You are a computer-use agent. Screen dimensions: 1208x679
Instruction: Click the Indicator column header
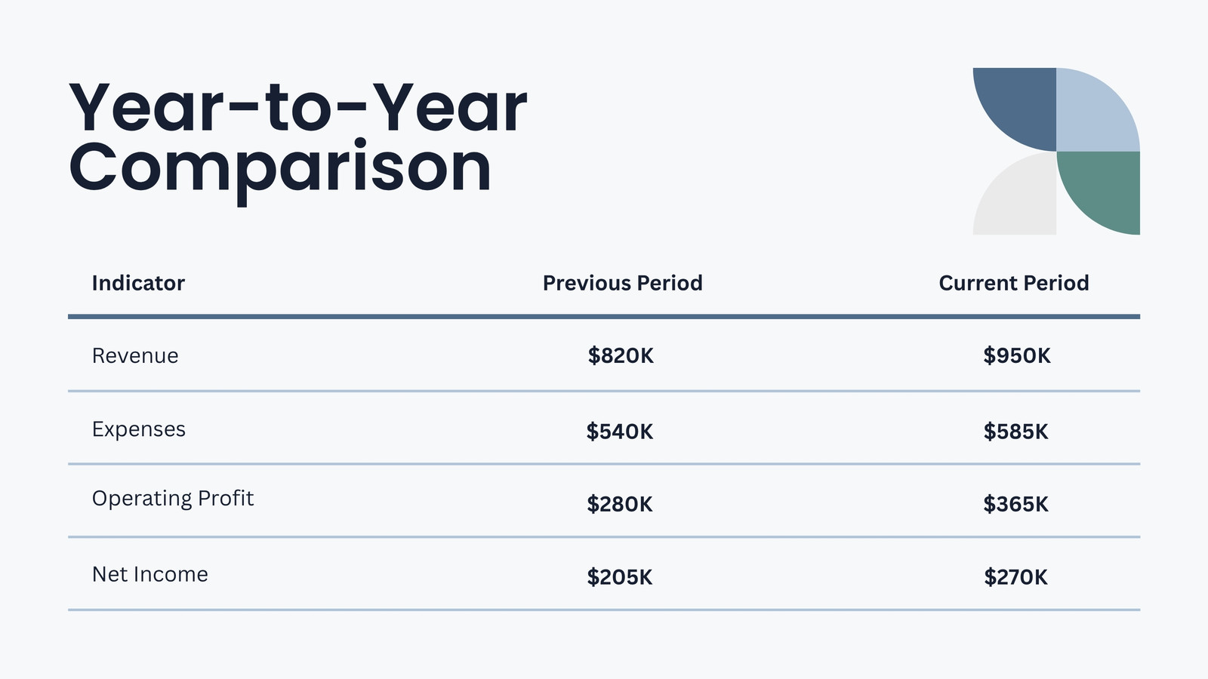point(138,283)
